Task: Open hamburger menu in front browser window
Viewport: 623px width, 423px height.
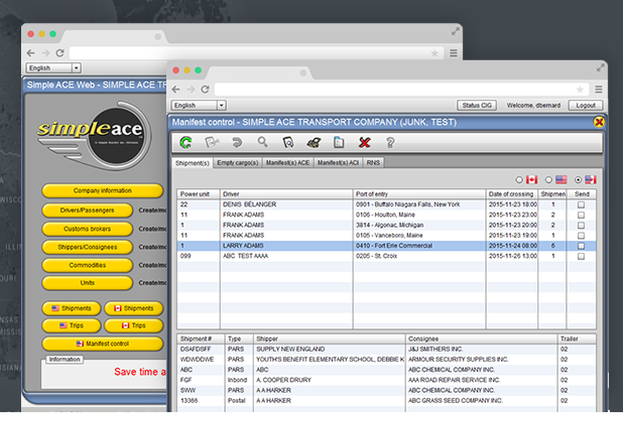Action: [598, 89]
